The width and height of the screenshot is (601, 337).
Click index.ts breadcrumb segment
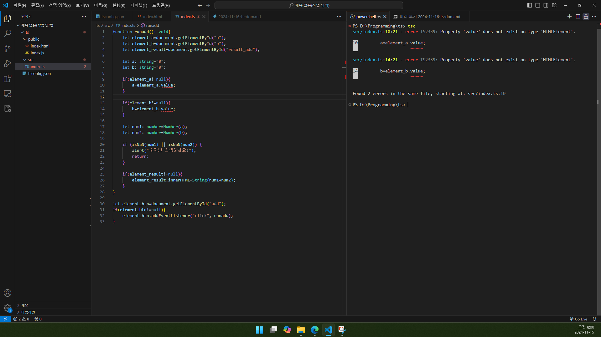coord(126,25)
